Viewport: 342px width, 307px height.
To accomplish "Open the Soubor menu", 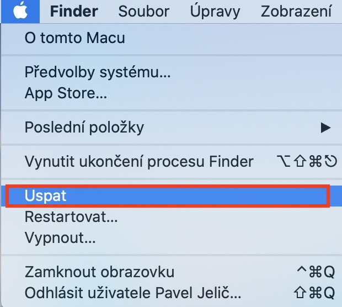I will (144, 11).
